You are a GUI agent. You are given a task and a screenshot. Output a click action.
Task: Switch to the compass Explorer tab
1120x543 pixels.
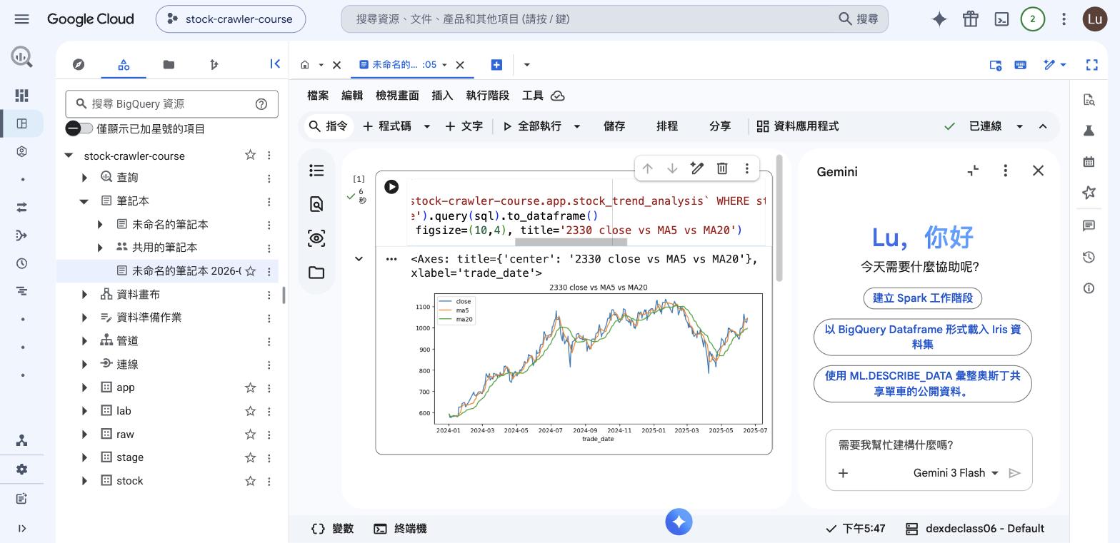(x=79, y=65)
